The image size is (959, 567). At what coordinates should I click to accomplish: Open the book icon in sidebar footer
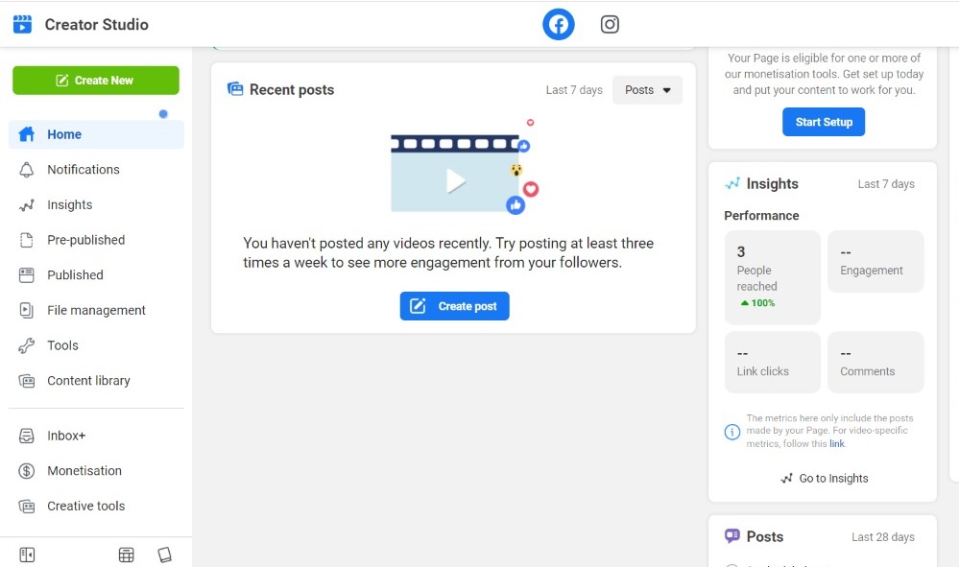pos(165,555)
